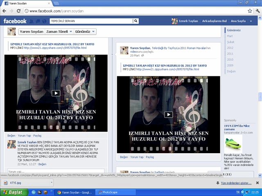Jump to 2012 in timeline sidebar
This screenshot has width=262, height=196.
[x=230, y=48]
